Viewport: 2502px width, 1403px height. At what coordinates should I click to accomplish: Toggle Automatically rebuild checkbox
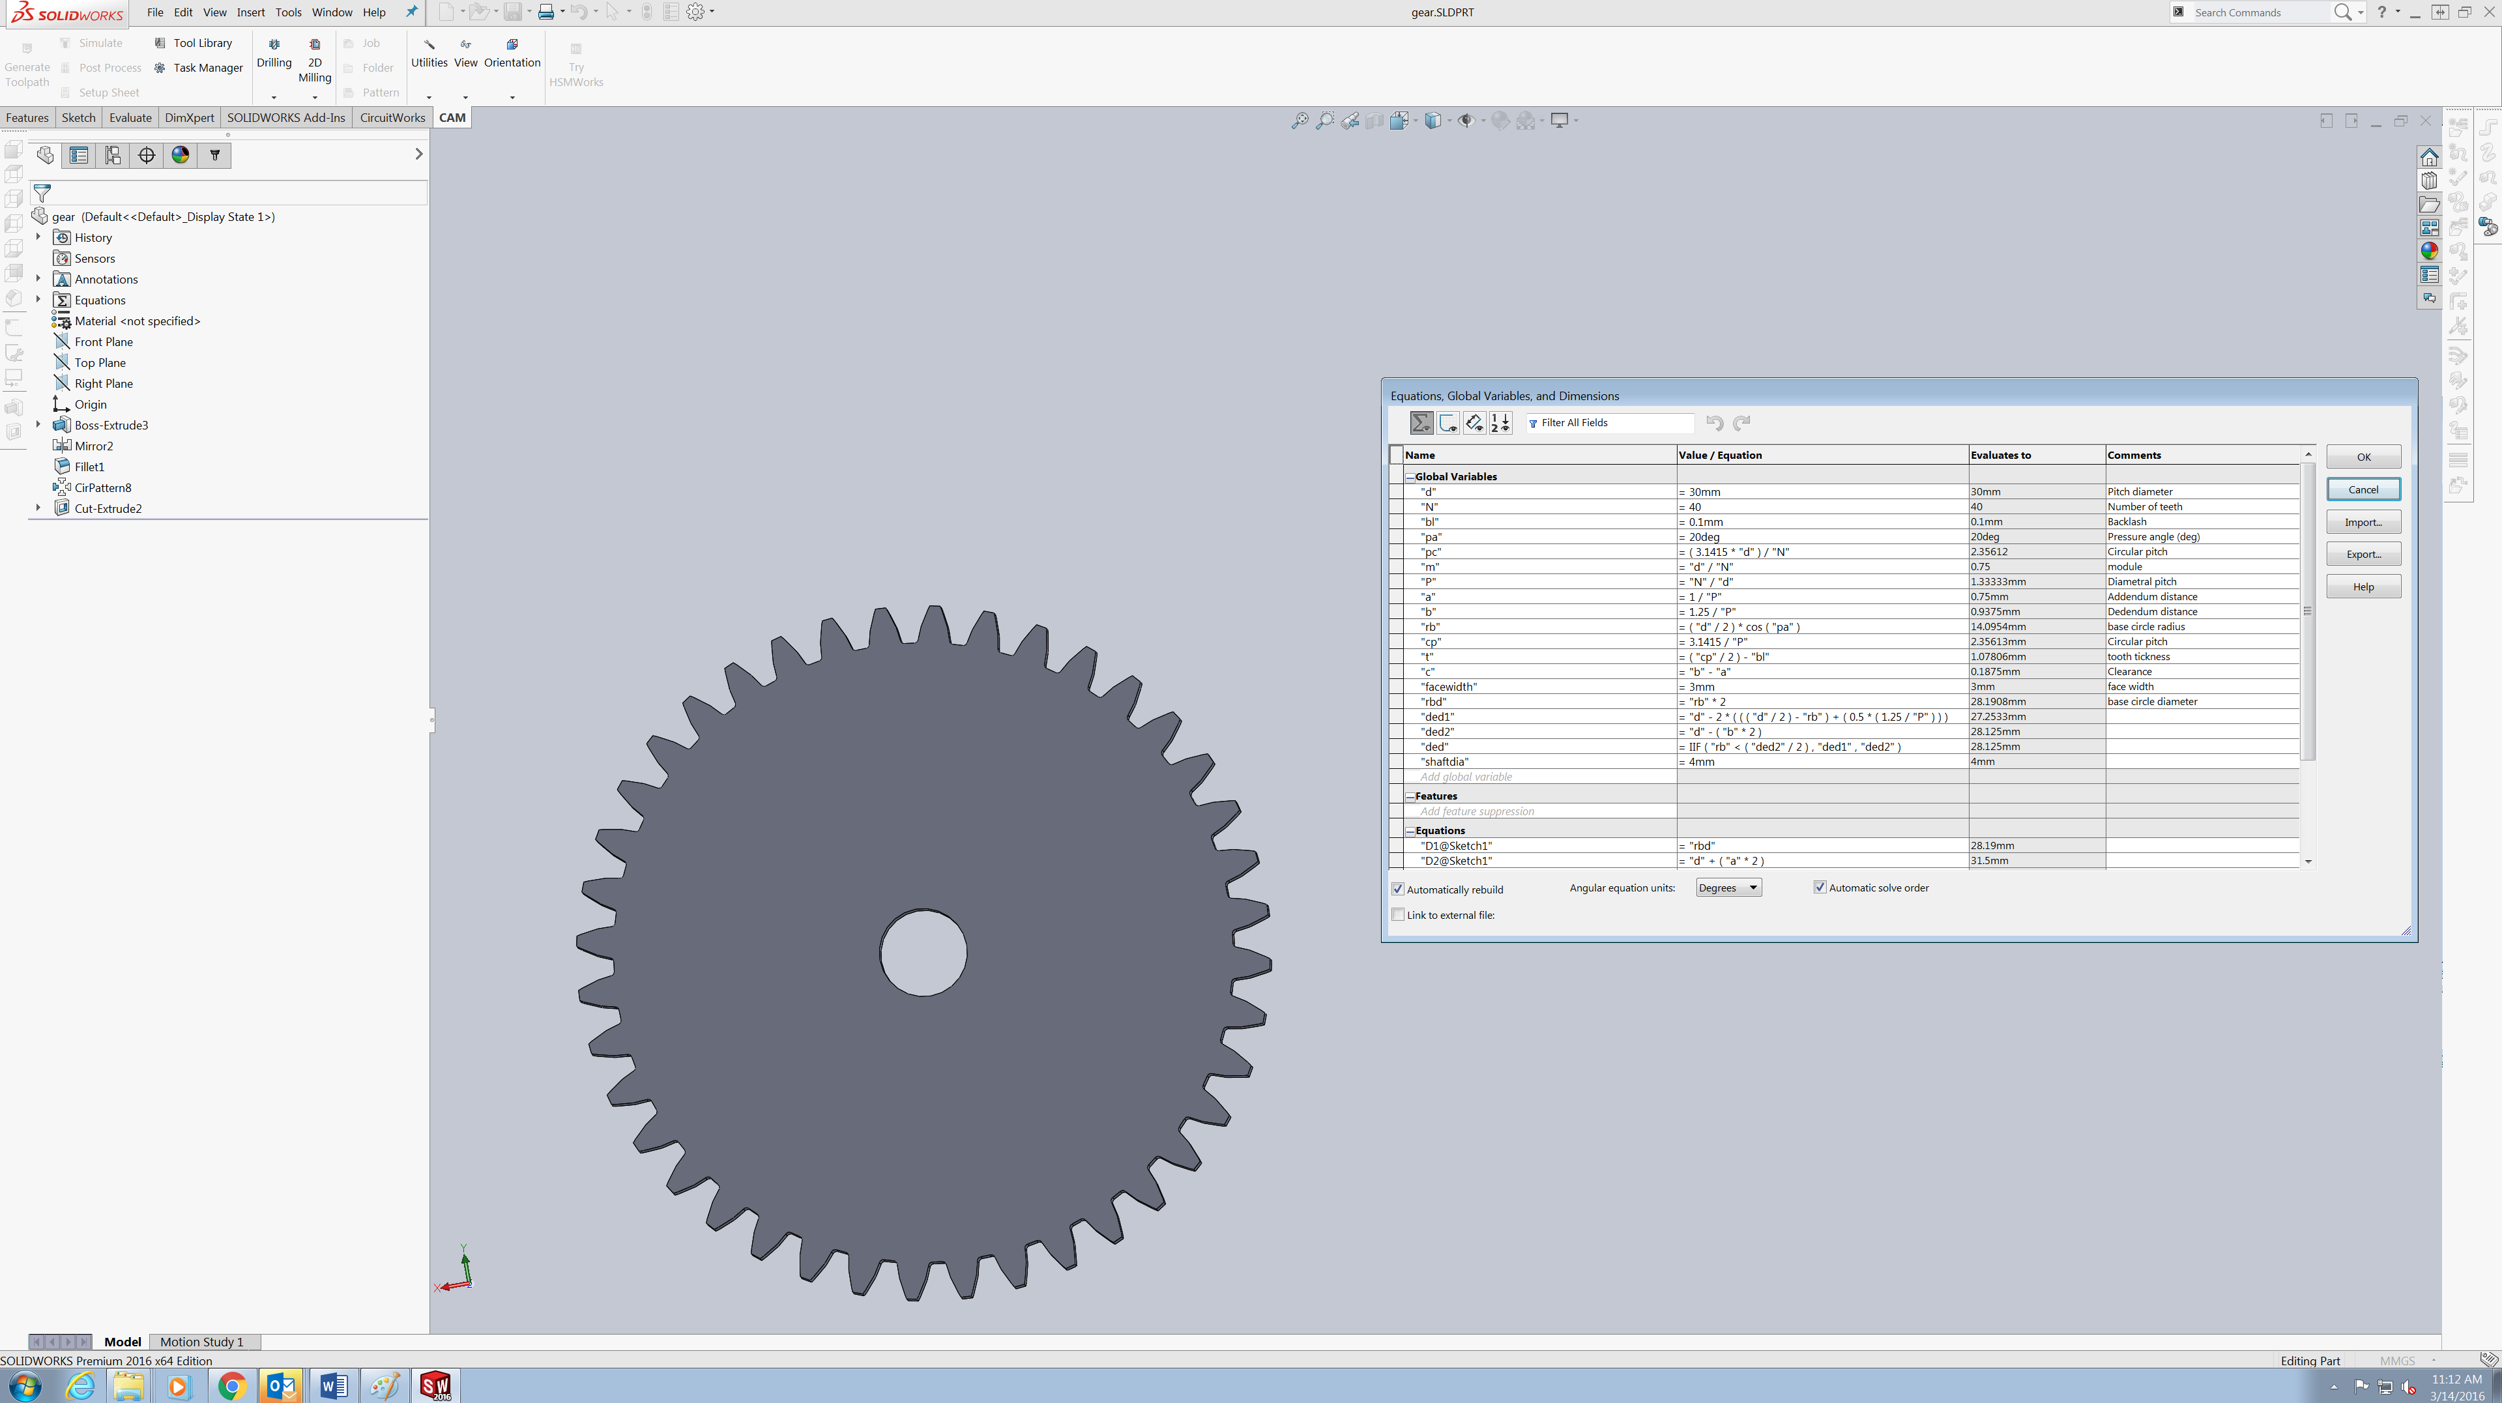coord(1398,890)
